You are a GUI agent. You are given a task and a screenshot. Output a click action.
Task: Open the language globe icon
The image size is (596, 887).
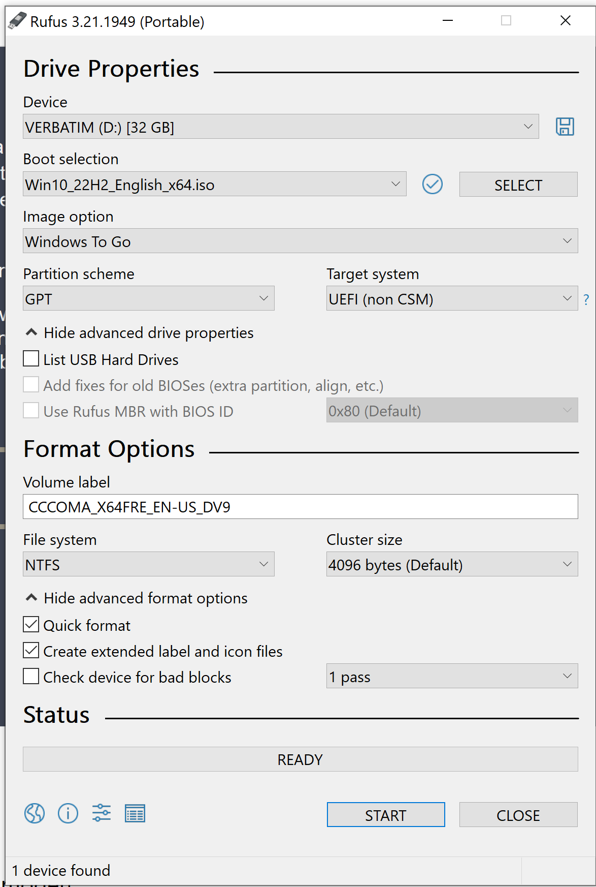[35, 813]
